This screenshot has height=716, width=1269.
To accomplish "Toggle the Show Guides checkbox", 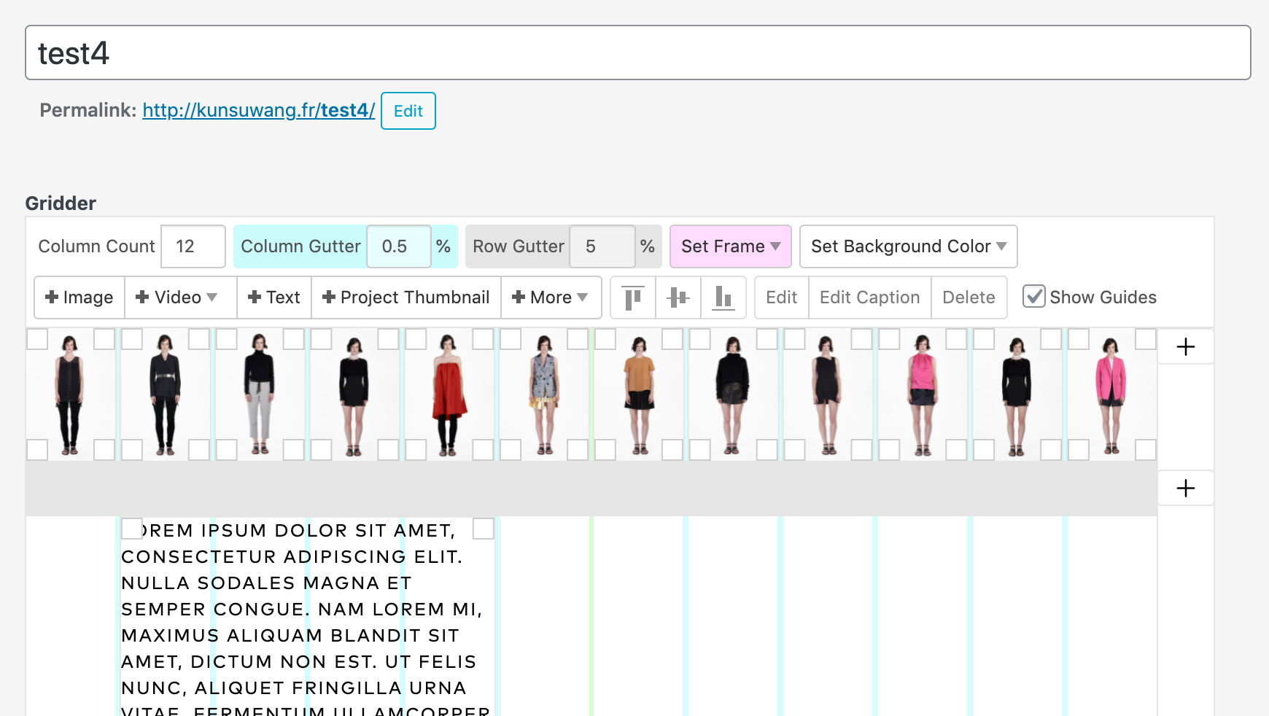I will point(1033,297).
